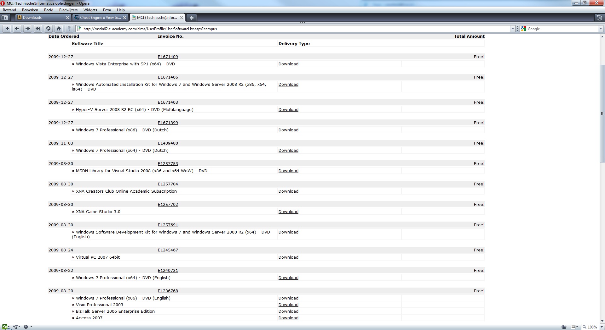605x330 pixels.
Task: Download Visio Professional 2003
Action: click(288, 305)
